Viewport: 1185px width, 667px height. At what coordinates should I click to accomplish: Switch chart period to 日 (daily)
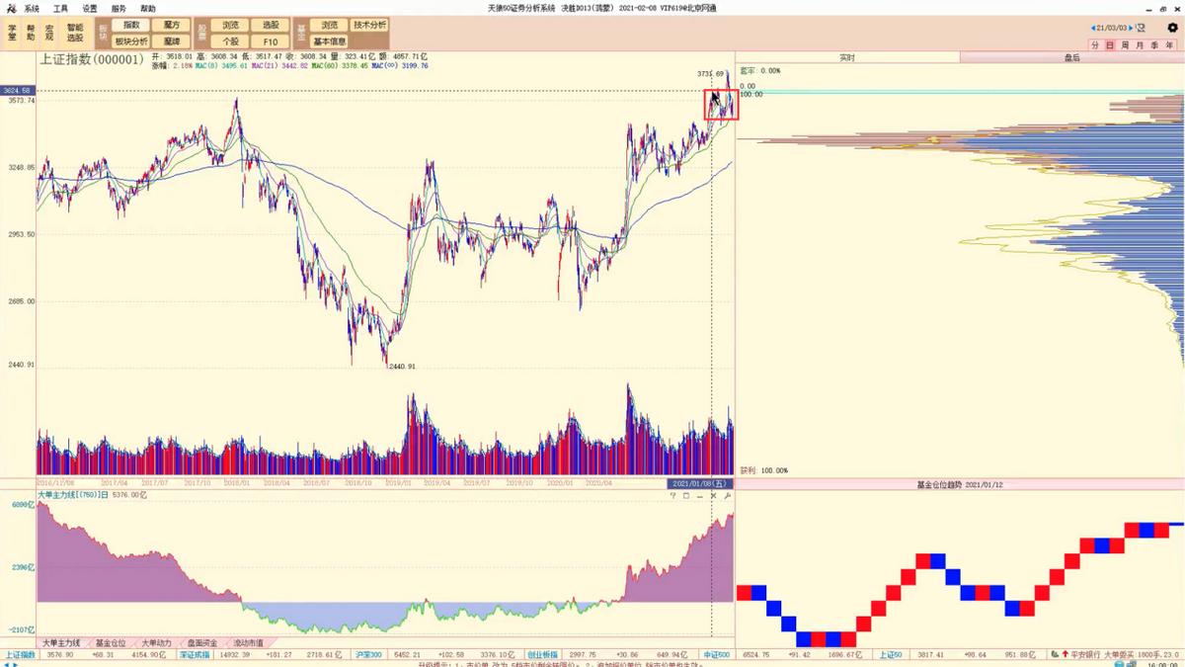coord(1110,45)
